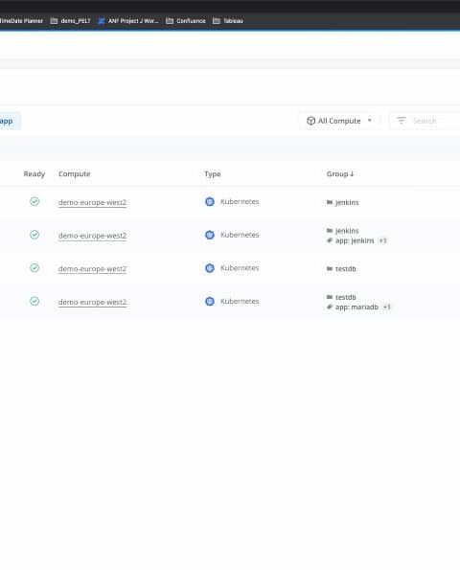Click ready check icon in testdb-only row
The height and width of the screenshot is (570, 460).
tap(34, 268)
